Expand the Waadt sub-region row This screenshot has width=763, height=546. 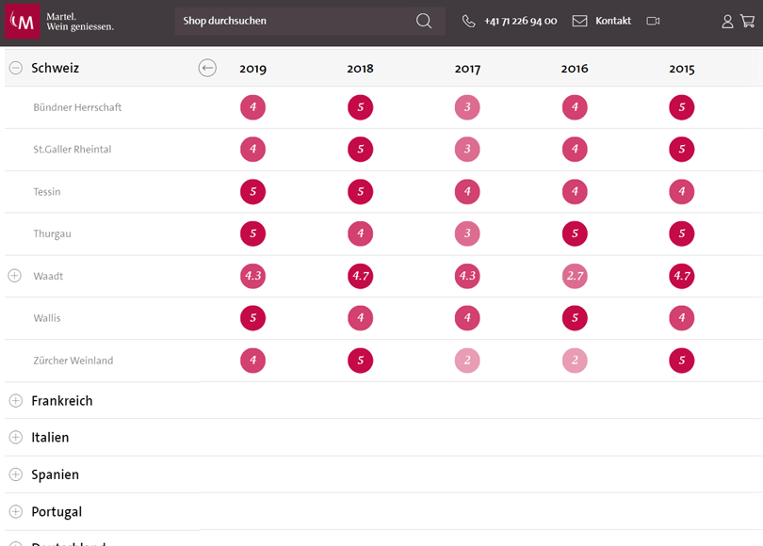(x=14, y=276)
